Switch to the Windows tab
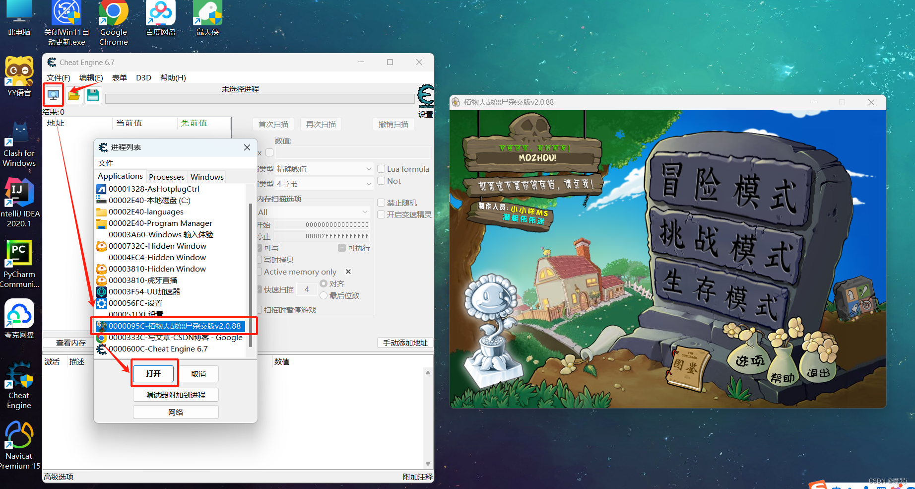Image resolution: width=915 pixels, height=489 pixels. (207, 177)
